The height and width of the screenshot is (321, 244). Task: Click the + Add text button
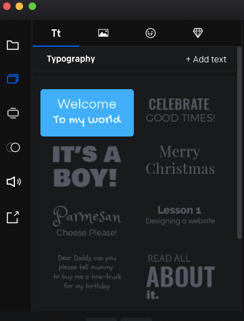[206, 59]
